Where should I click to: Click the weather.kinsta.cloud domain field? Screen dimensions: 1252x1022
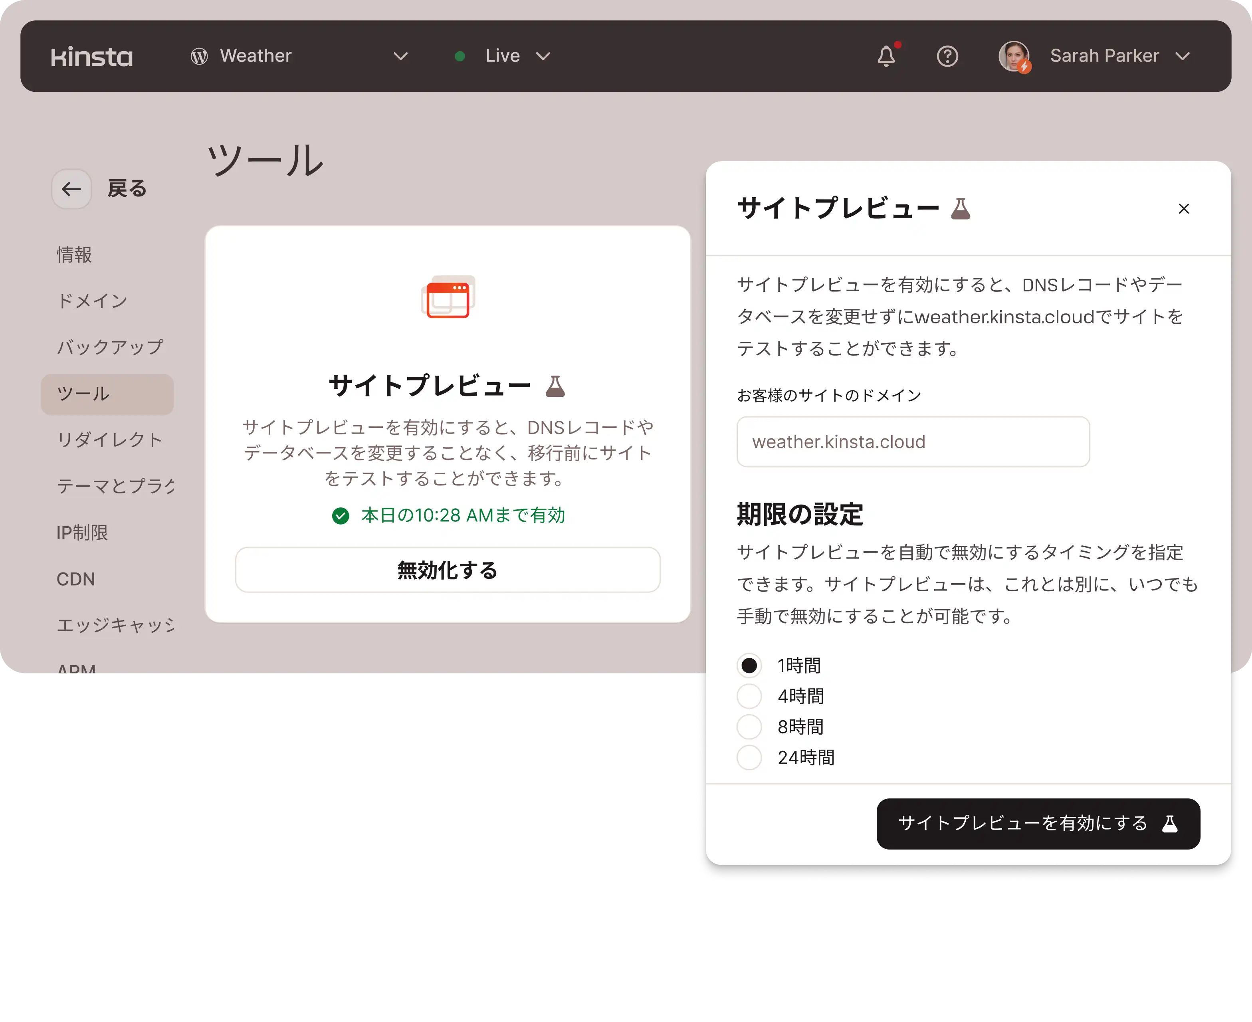coord(912,442)
